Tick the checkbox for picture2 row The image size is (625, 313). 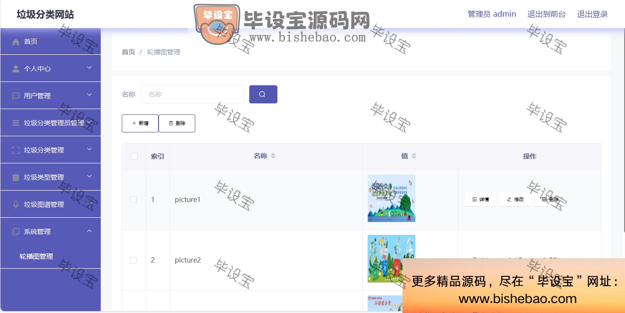pyautogui.click(x=133, y=260)
